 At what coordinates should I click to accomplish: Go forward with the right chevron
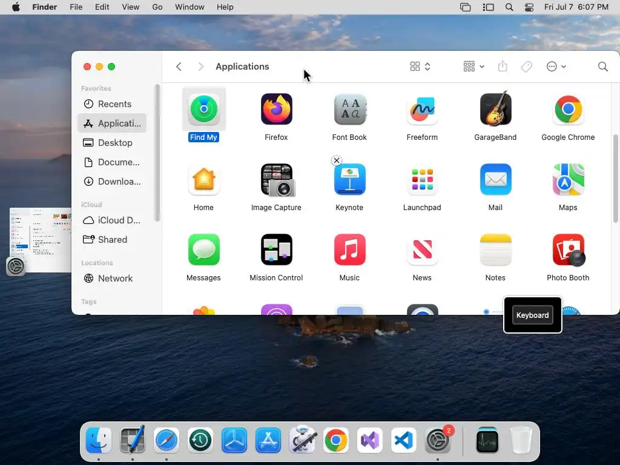pos(201,67)
